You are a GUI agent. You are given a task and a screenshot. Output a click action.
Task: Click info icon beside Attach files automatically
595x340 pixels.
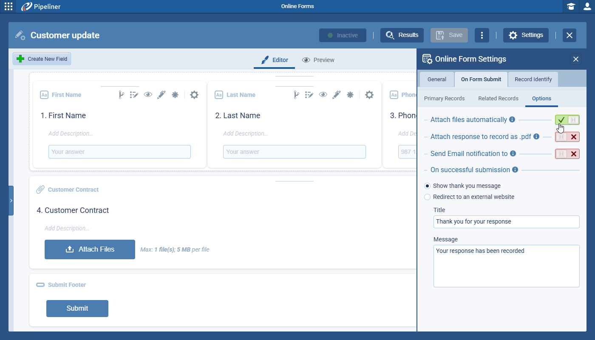[x=512, y=120]
